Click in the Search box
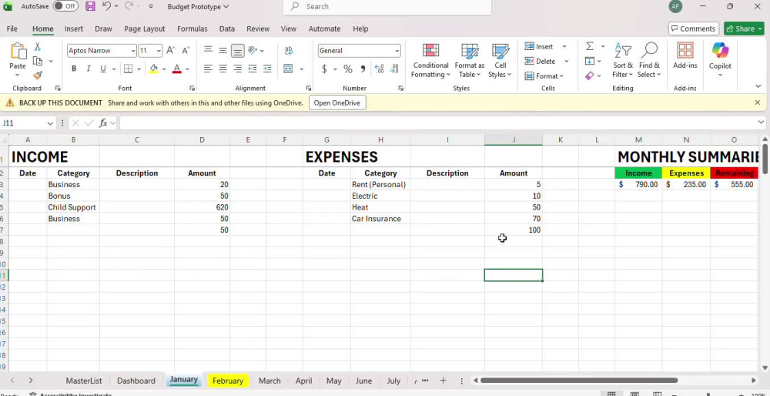Image resolution: width=770 pixels, height=396 pixels. [x=387, y=6]
